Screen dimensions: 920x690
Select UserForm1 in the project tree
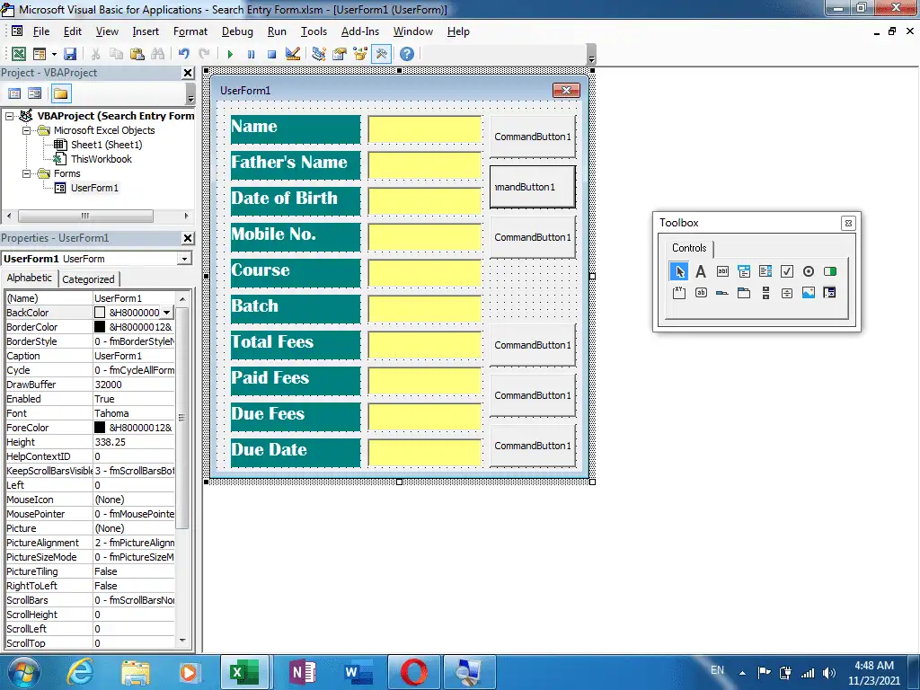[x=94, y=188]
